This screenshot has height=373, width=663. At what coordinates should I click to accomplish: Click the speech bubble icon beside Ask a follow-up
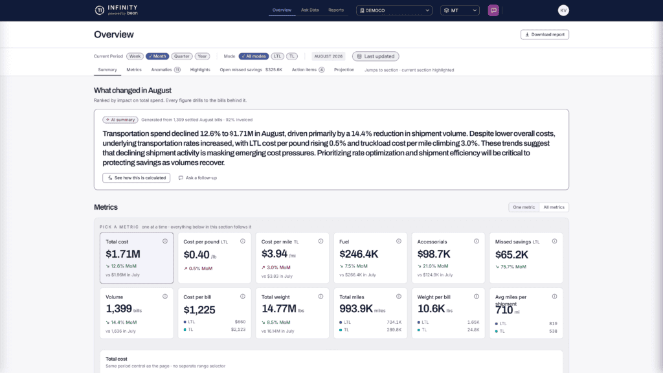181,178
